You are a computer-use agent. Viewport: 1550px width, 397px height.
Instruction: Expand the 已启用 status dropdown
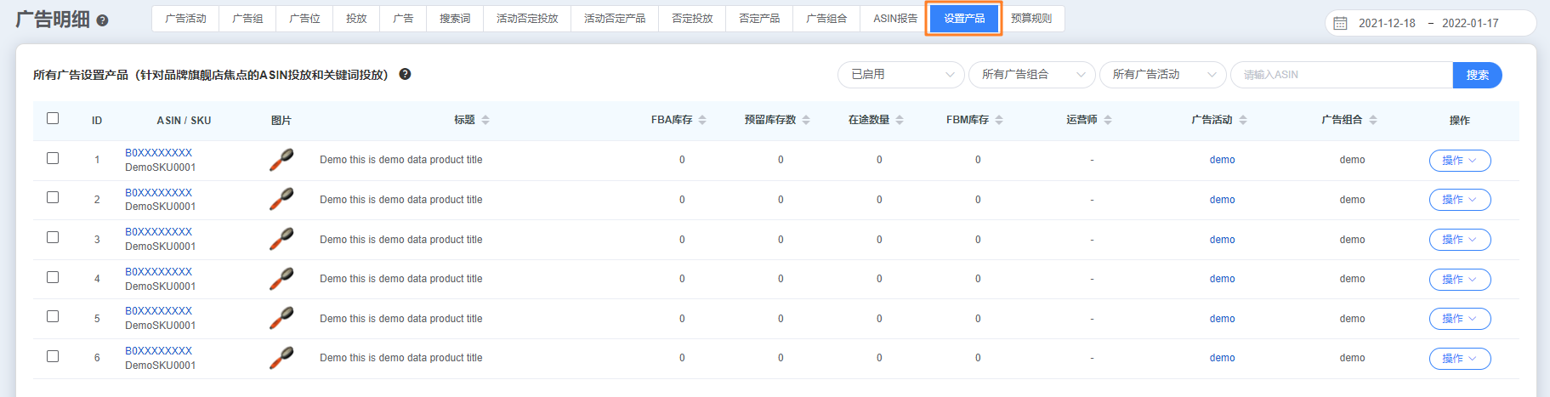point(900,75)
